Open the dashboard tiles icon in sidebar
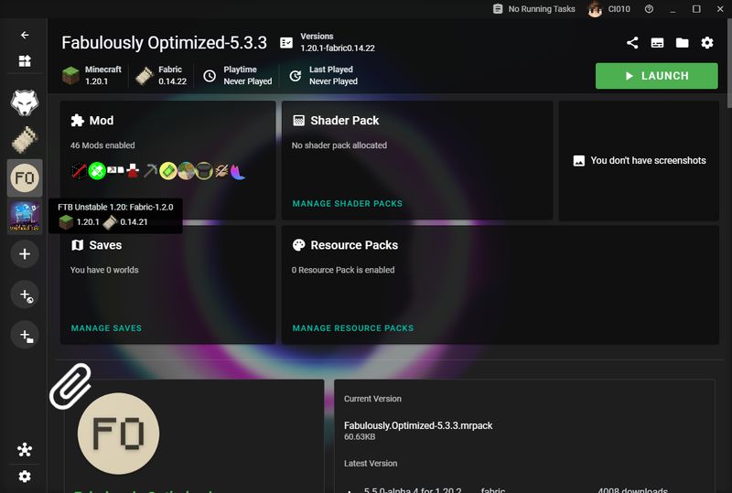 [25, 60]
